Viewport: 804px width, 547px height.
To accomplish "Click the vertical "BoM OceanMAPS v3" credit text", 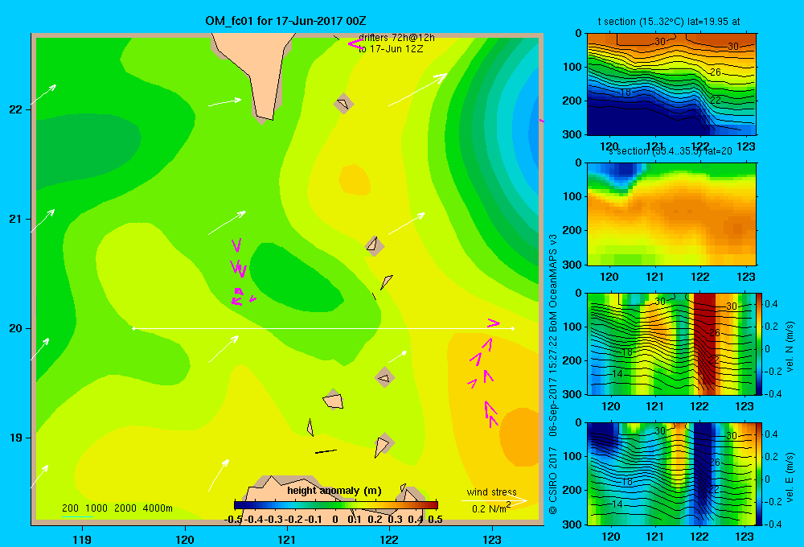I will click(x=553, y=282).
